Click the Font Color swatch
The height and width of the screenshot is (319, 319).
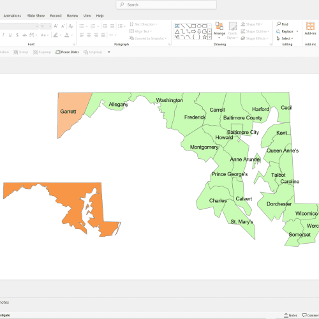point(67,35)
